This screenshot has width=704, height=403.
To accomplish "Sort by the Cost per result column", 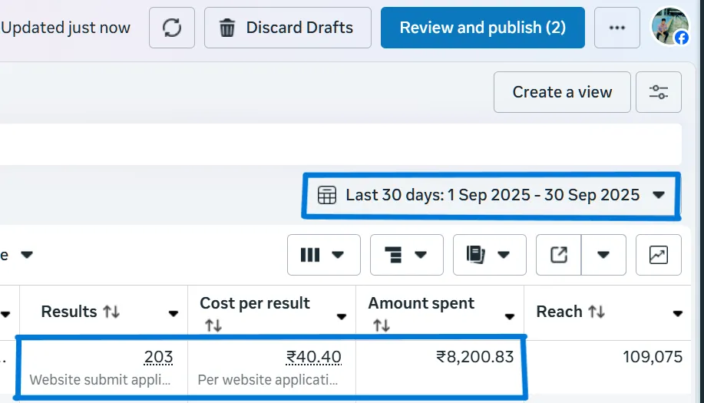I will [213, 325].
